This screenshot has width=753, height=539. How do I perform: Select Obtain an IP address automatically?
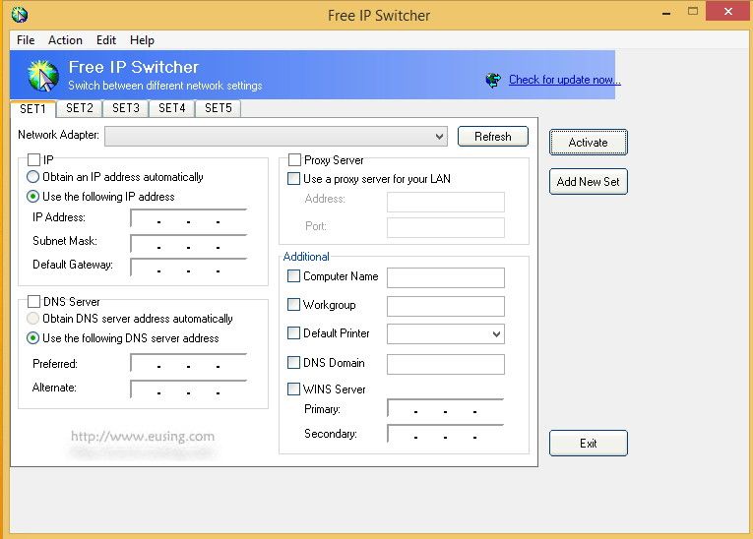[x=32, y=177]
